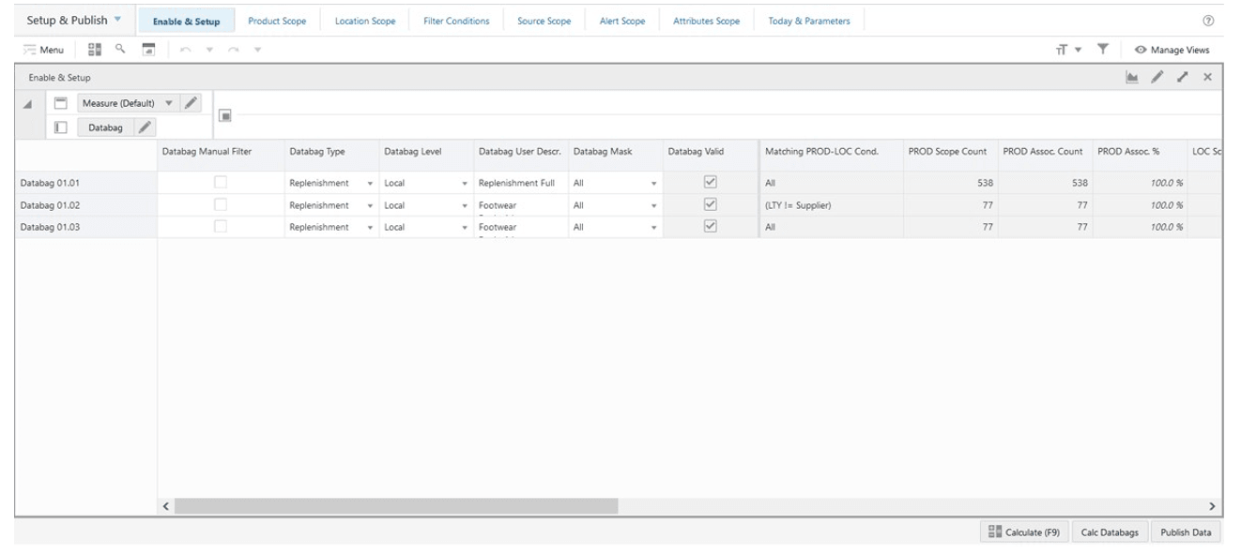The height and width of the screenshot is (554, 1241).
Task: Open Databag Mask dropdown for Databag 01.02
Action: (x=651, y=204)
